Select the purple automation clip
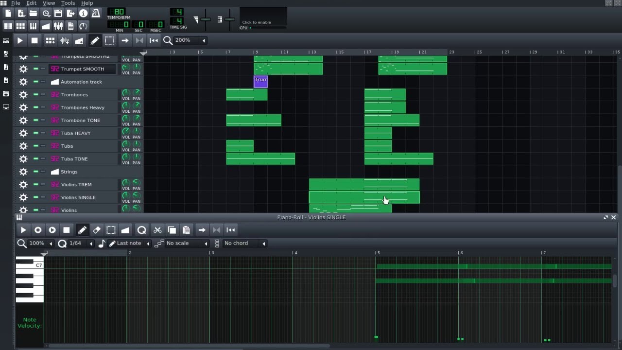Screen dimensions: 622x350 (260, 82)
